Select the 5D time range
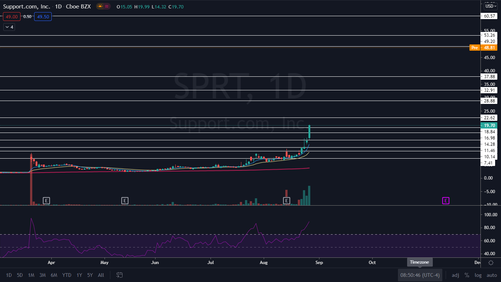 [x=20, y=275]
